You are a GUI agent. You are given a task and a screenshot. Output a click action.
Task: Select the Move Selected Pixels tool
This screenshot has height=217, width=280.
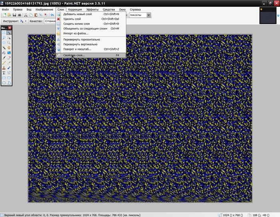tap(9, 33)
